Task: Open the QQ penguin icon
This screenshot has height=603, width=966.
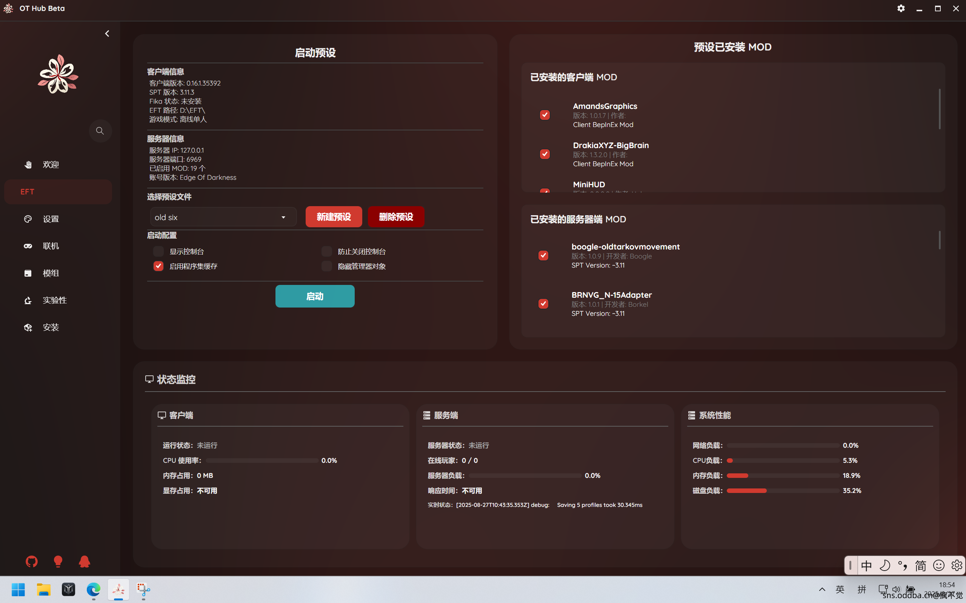Action: coord(84,562)
